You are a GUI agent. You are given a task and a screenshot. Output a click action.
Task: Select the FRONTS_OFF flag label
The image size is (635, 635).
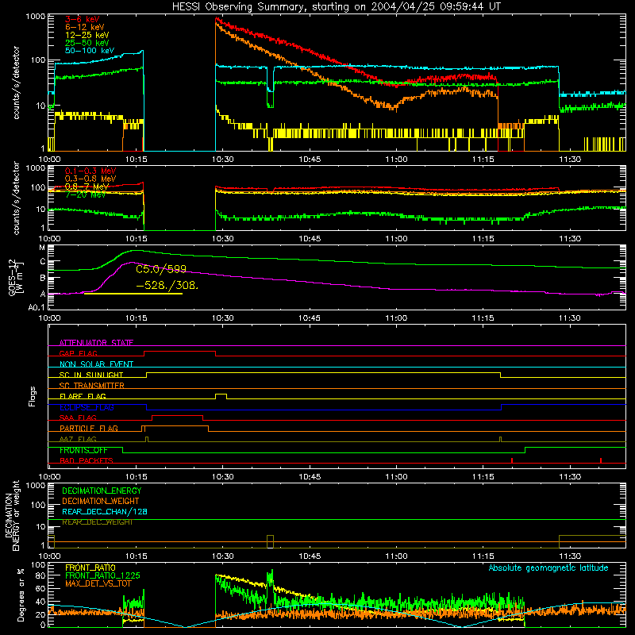tap(83, 450)
